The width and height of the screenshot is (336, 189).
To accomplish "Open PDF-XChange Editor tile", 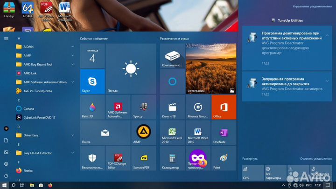I will click(118, 158).
